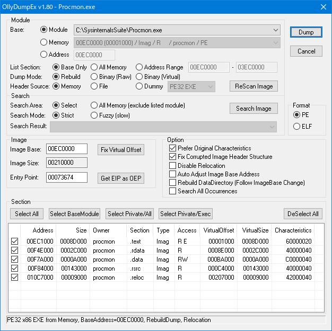Click Select Private/All button

coord(129,214)
